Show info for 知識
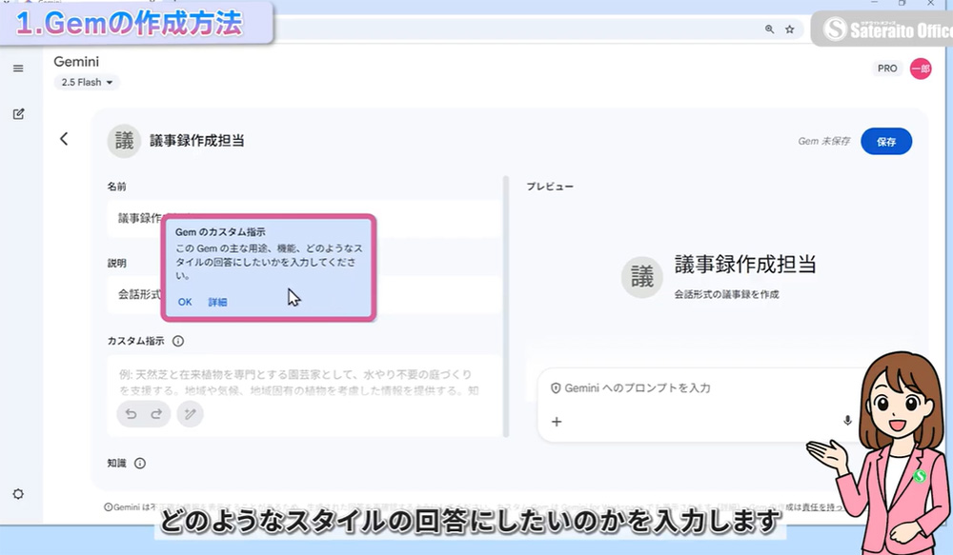The height and width of the screenshot is (555, 953). tap(140, 464)
